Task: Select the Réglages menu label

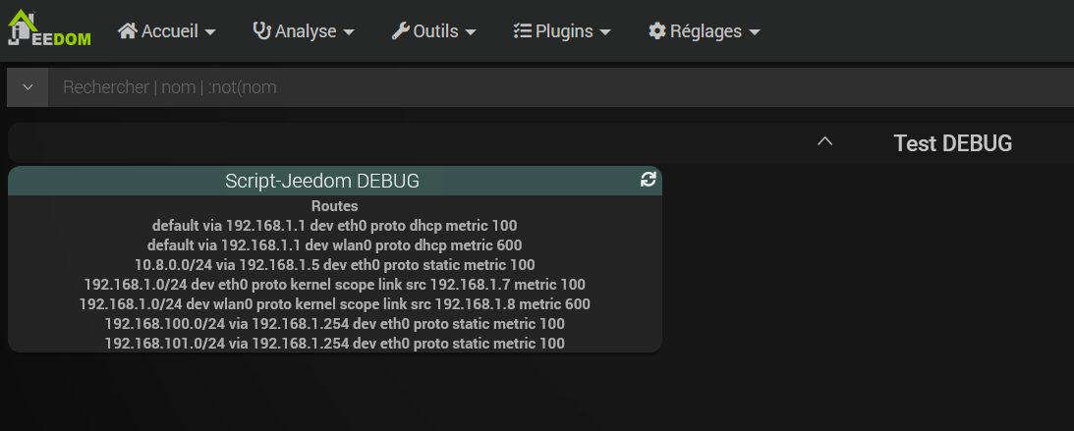Action: (x=706, y=31)
